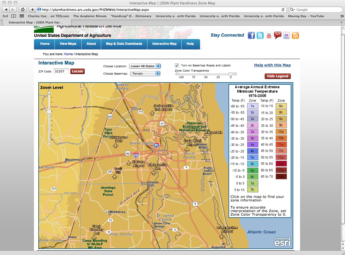Click the red Locate button
This screenshot has height=255, width=345.
(x=78, y=71)
